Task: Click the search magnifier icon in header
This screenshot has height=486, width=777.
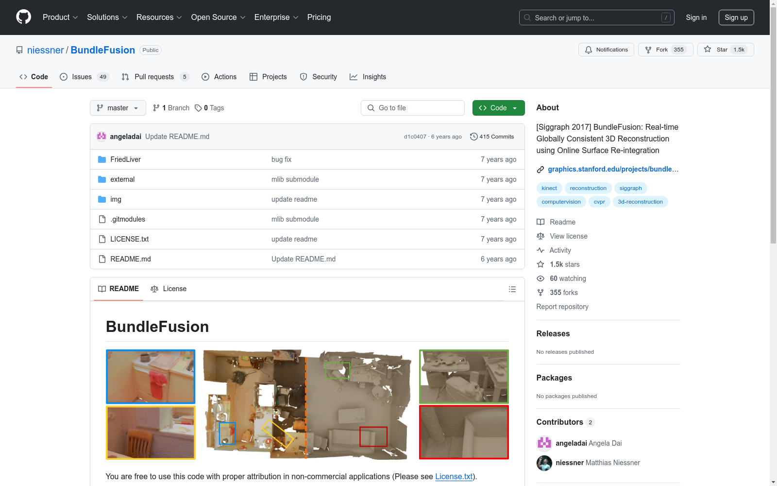Action: pyautogui.click(x=527, y=17)
